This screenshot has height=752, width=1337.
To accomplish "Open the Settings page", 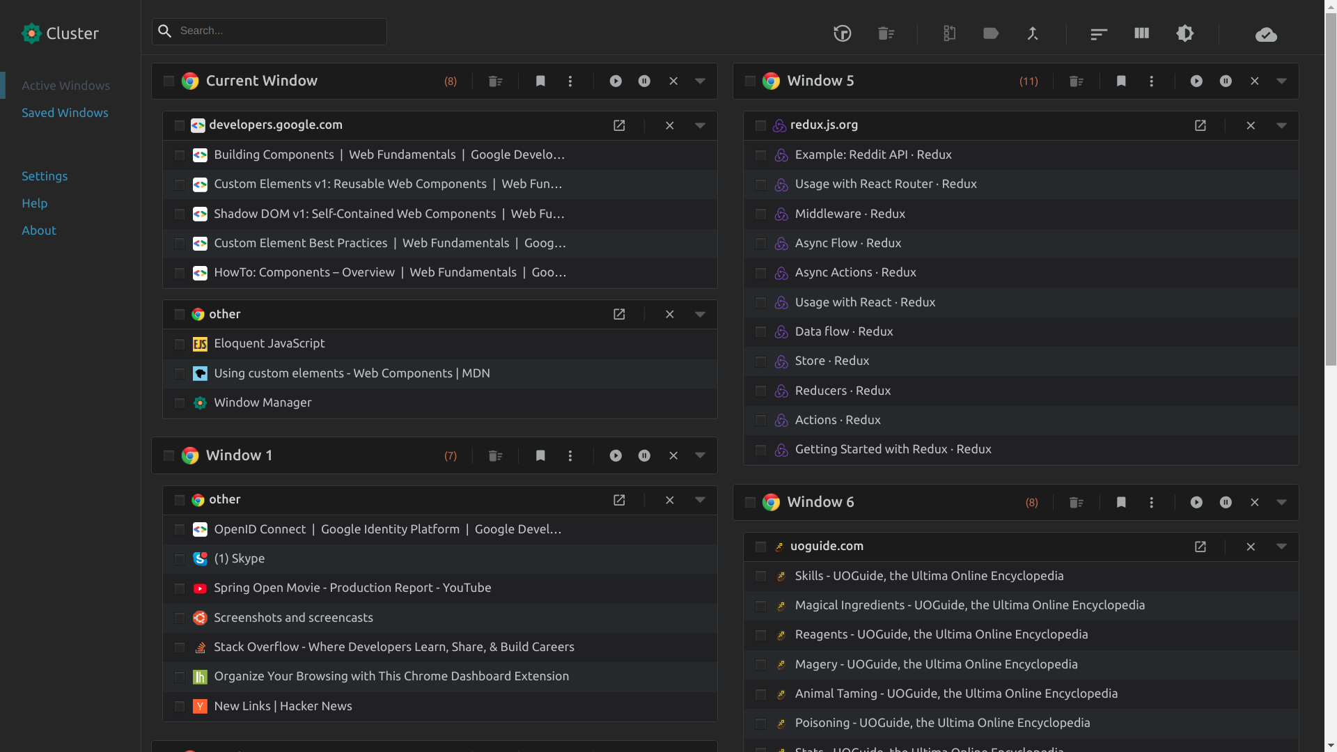I will pos(45,176).
